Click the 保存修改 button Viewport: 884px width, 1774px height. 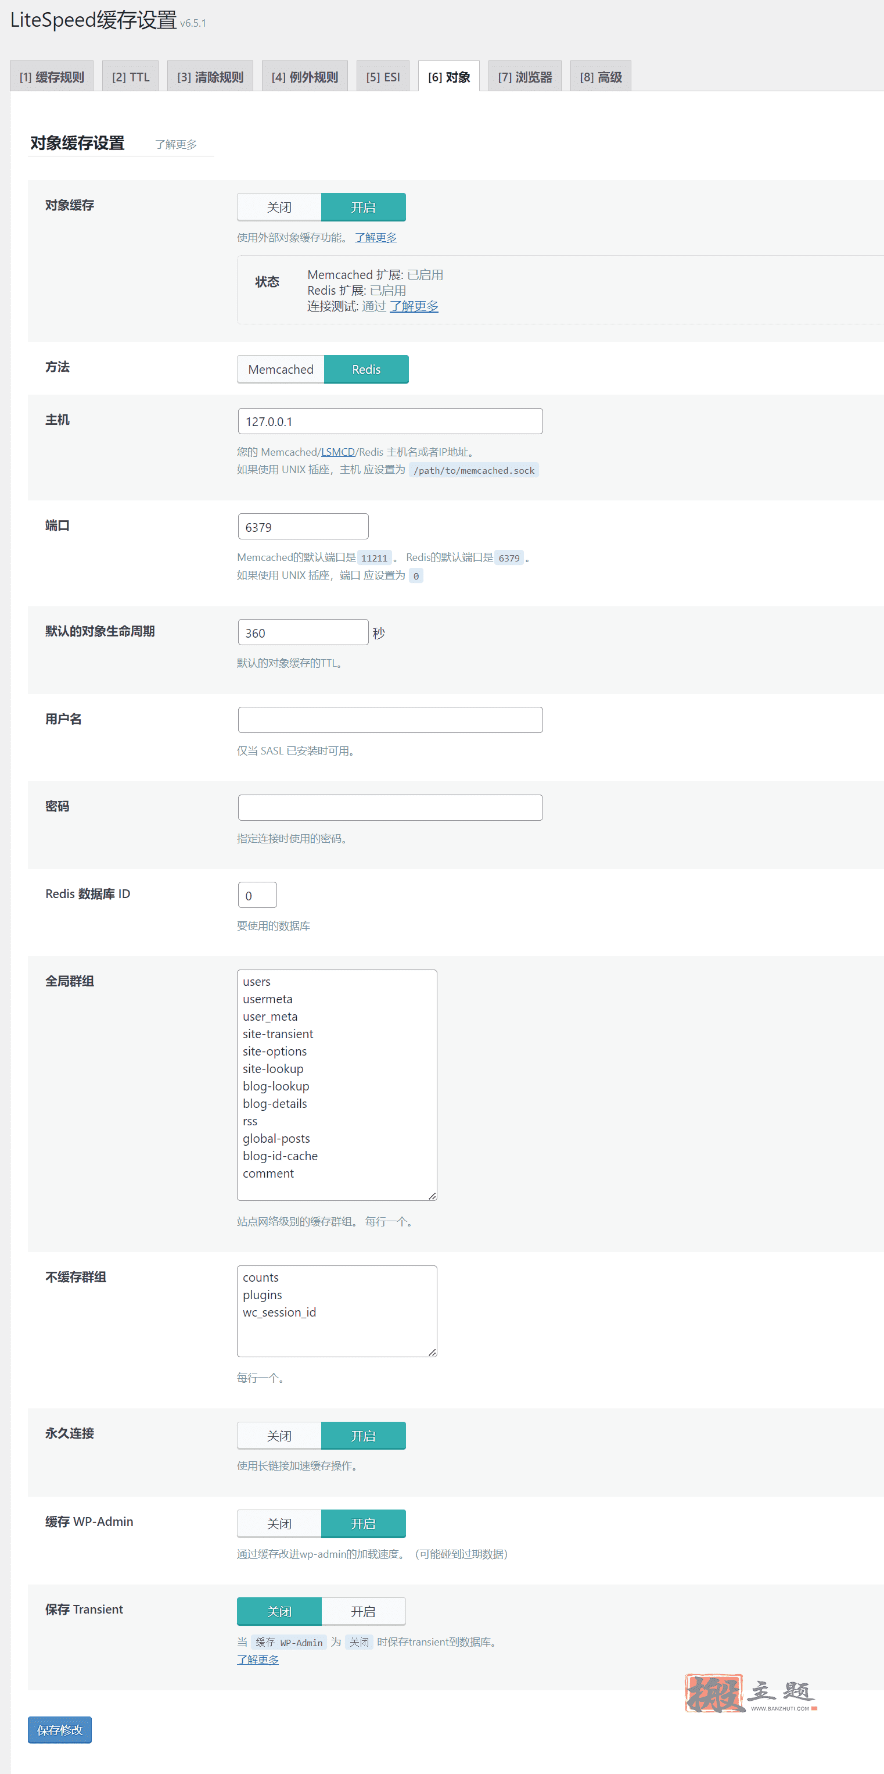coord(60,1730)
